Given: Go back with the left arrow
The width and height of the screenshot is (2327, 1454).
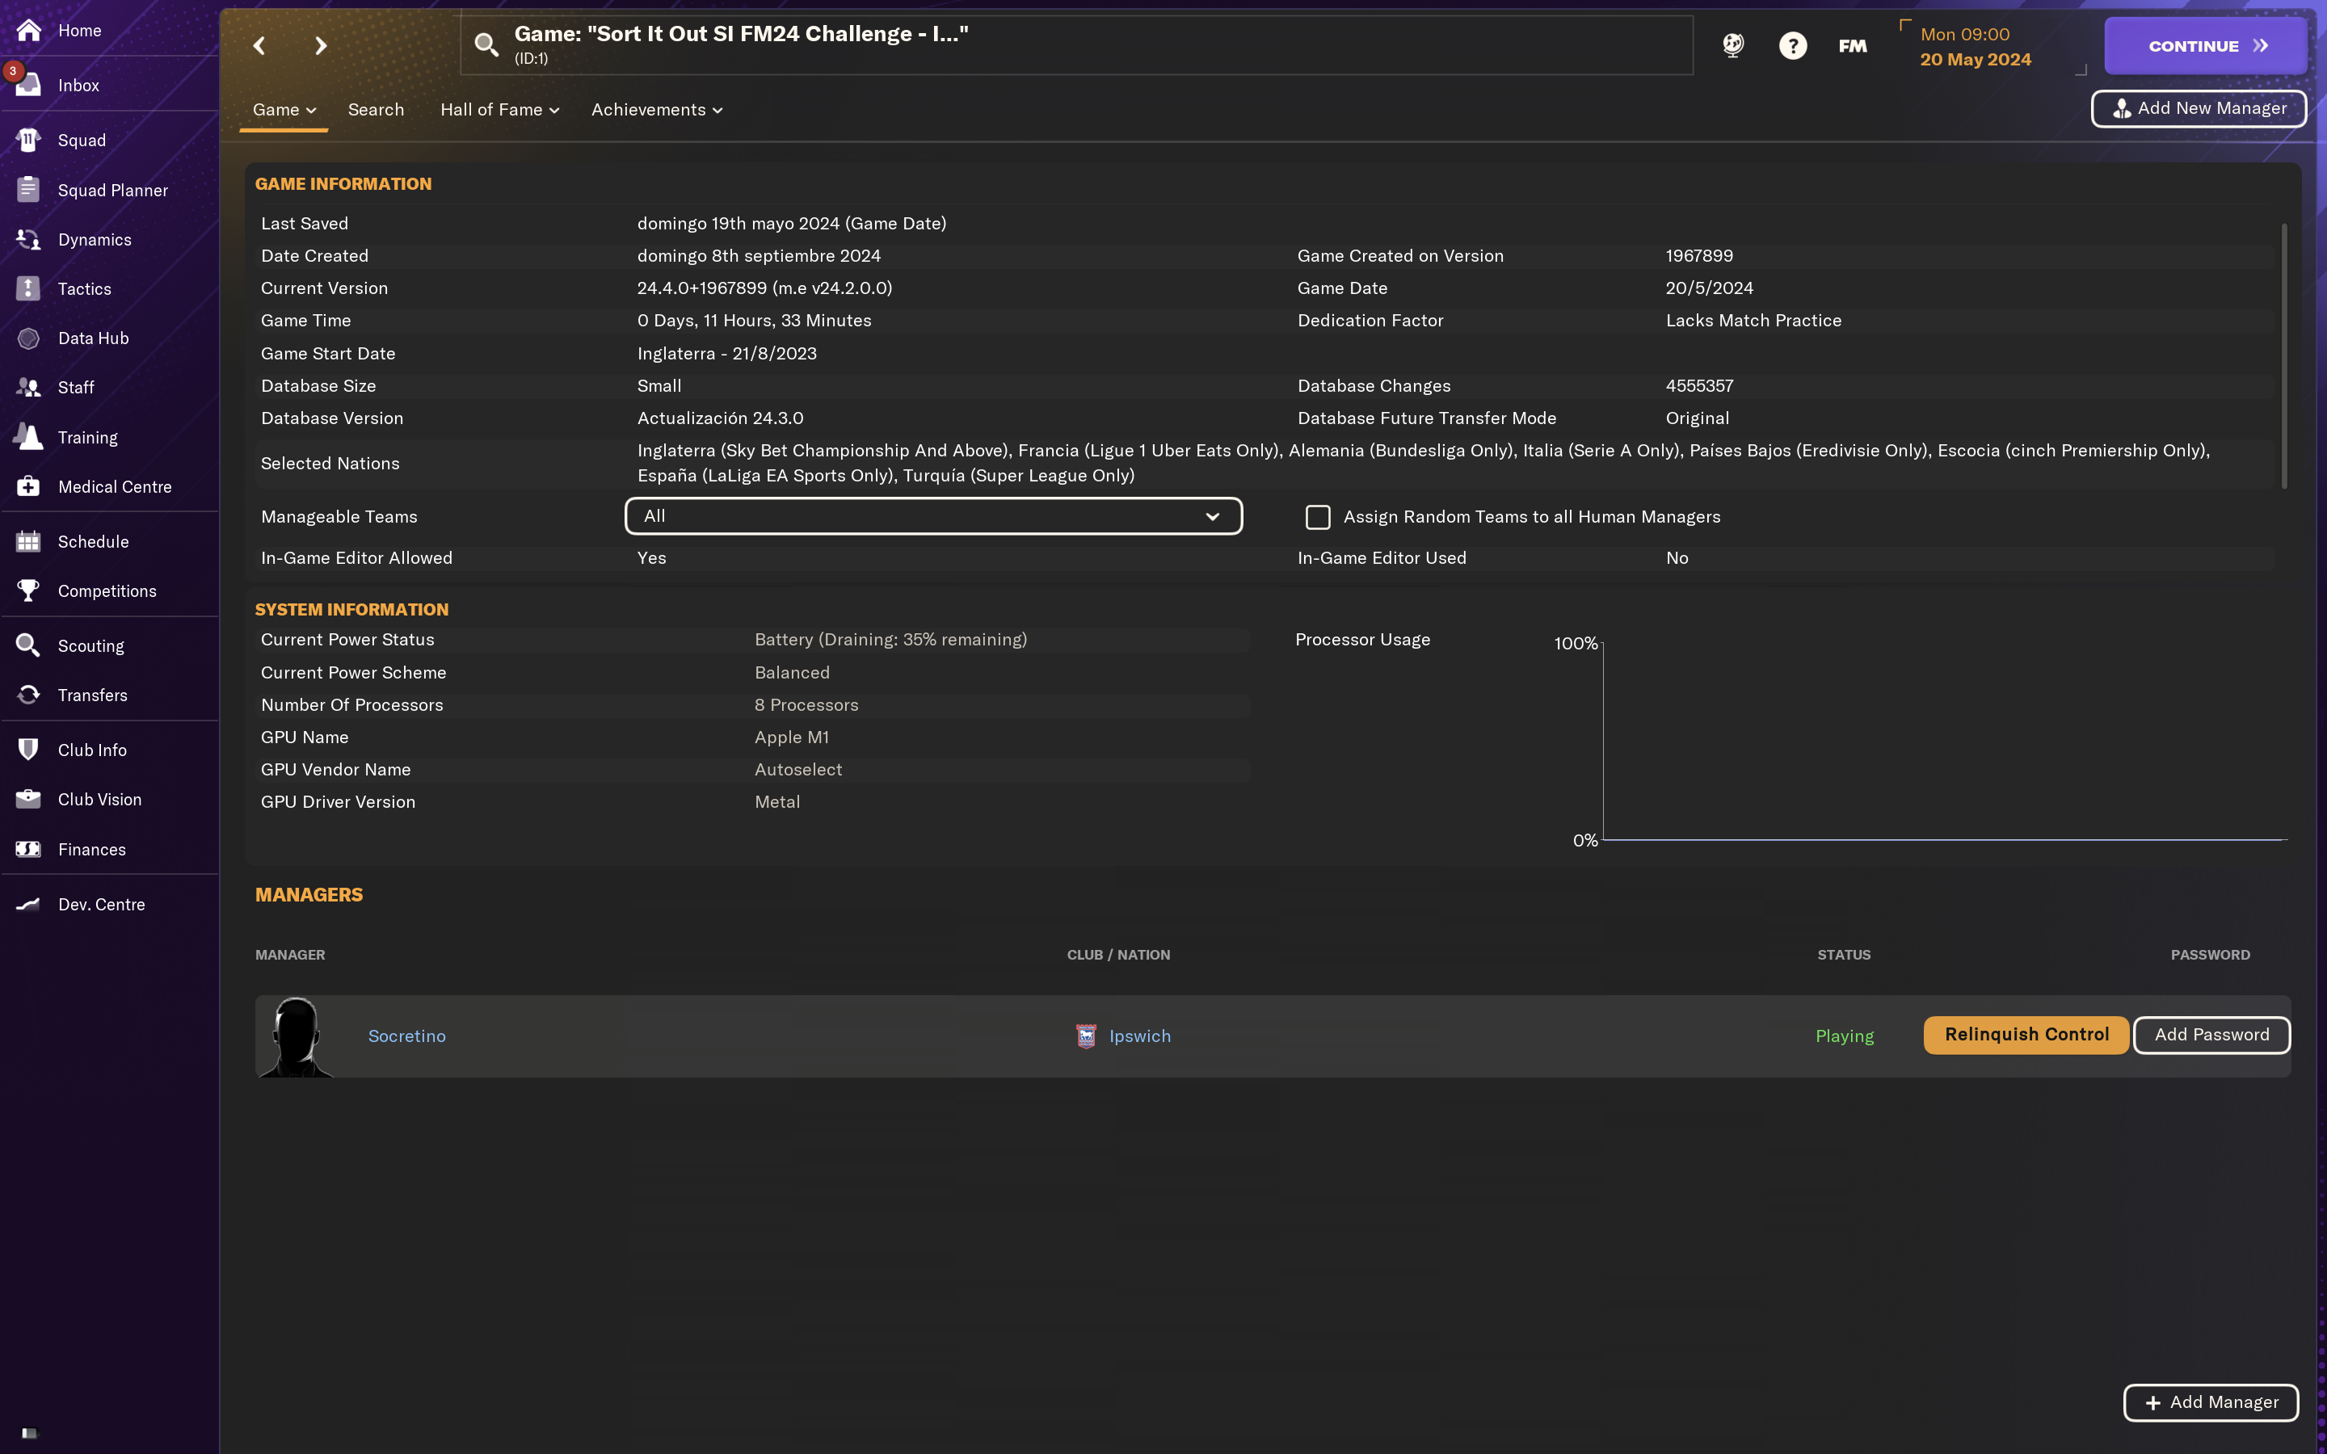Looking at the screenshot, I should (259, 45).
